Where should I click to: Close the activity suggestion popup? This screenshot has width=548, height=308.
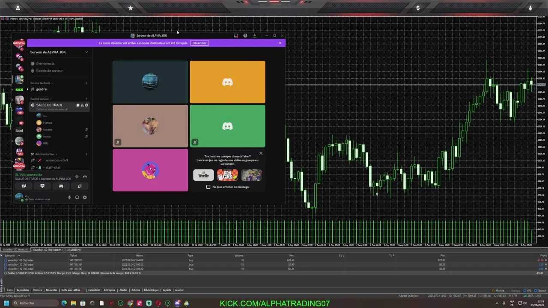[x=261, y=153]
